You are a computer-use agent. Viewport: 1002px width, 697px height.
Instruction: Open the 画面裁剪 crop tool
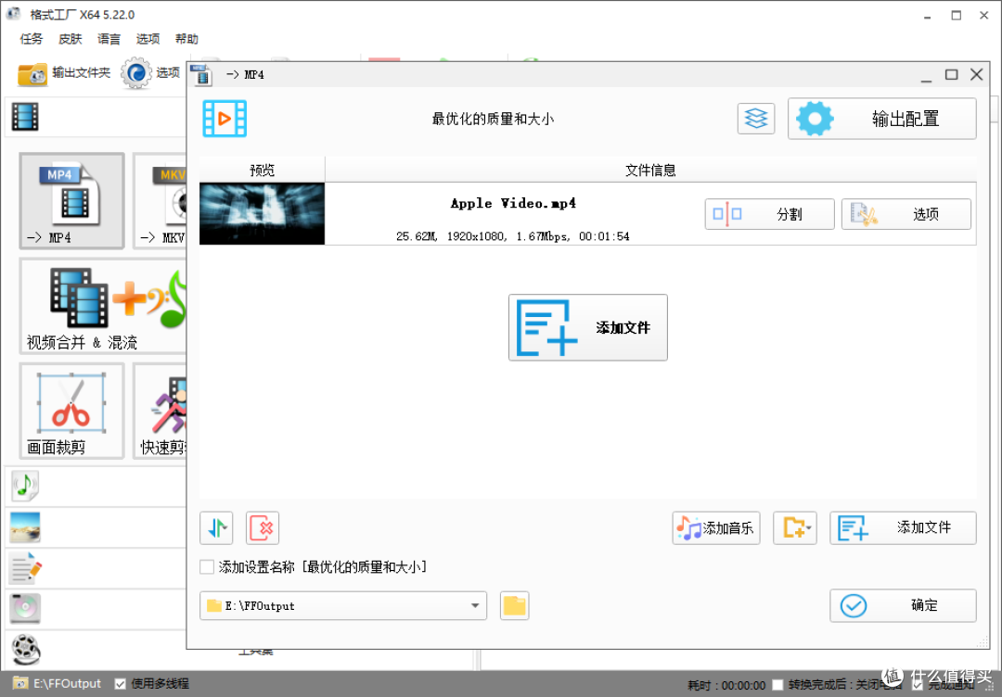[71, 411]
